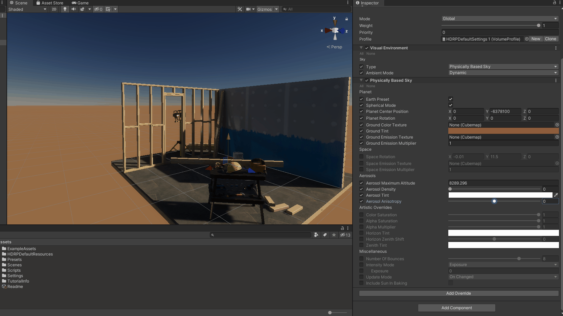Toggle the Earth Preset value checkbox
The image size is (563, 316).
tap(451, 99)
